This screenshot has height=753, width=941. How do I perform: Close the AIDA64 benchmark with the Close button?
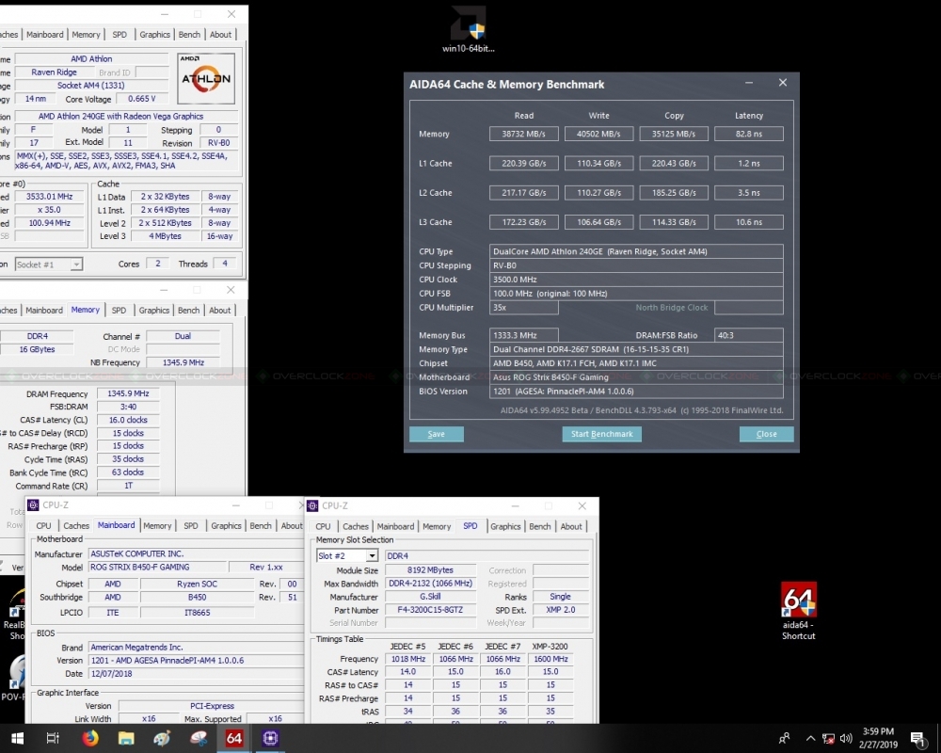coord(766,434)
